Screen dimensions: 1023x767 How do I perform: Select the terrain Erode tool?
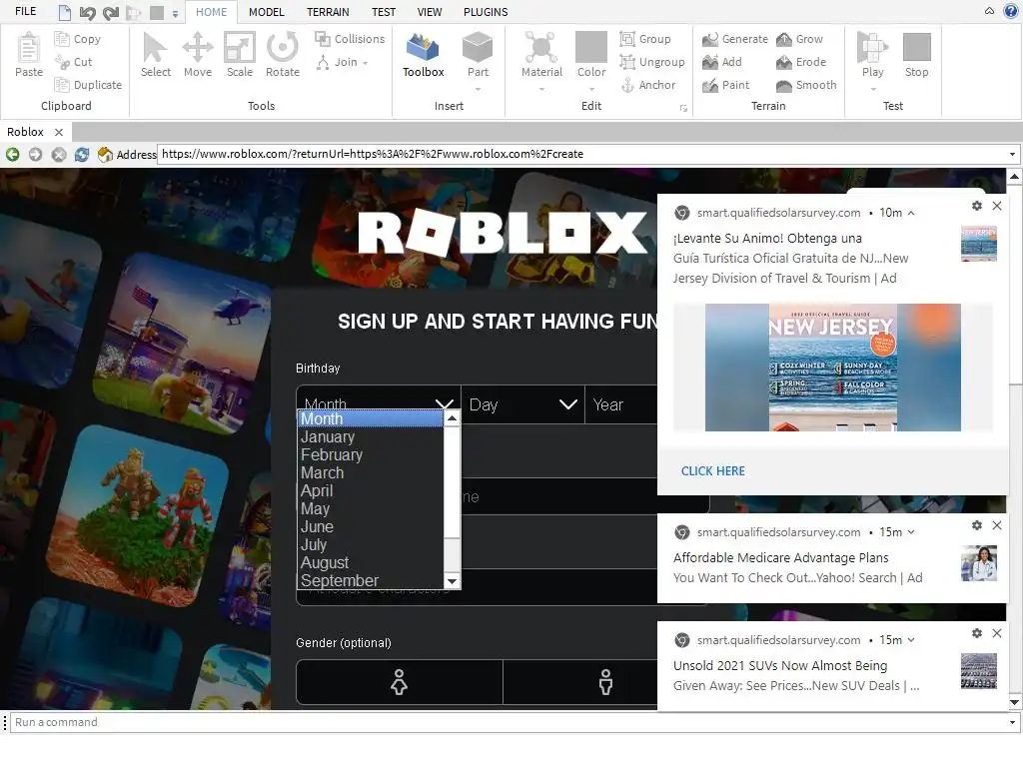click(800, 62)
